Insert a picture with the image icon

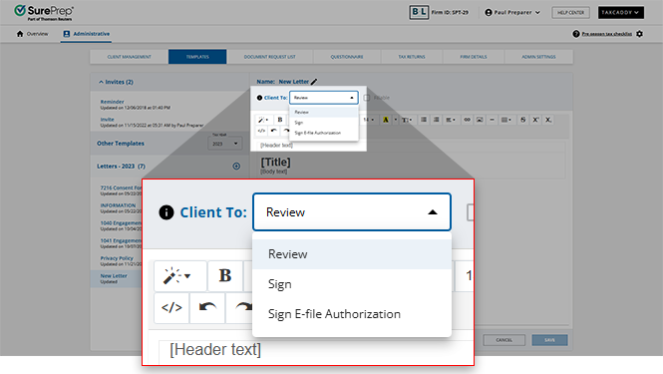480,120
